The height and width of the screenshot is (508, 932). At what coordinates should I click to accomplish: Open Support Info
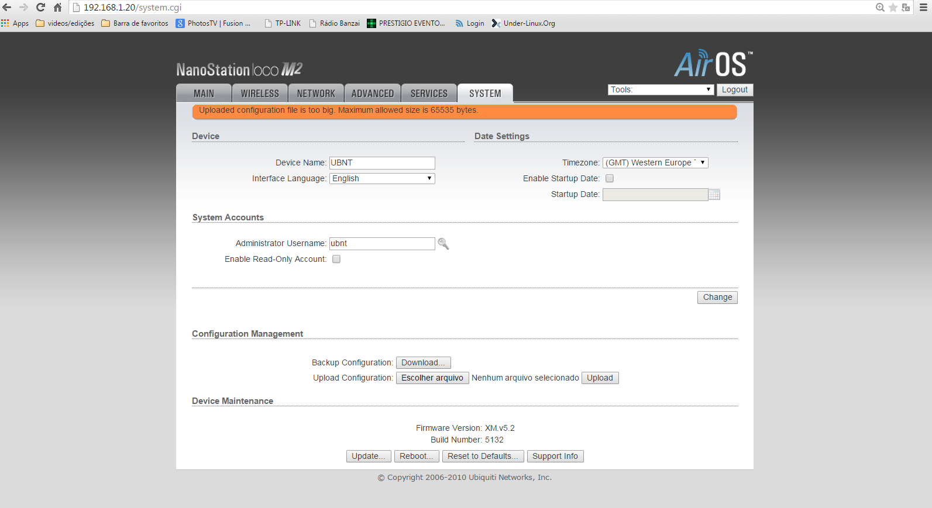point(555,457)
